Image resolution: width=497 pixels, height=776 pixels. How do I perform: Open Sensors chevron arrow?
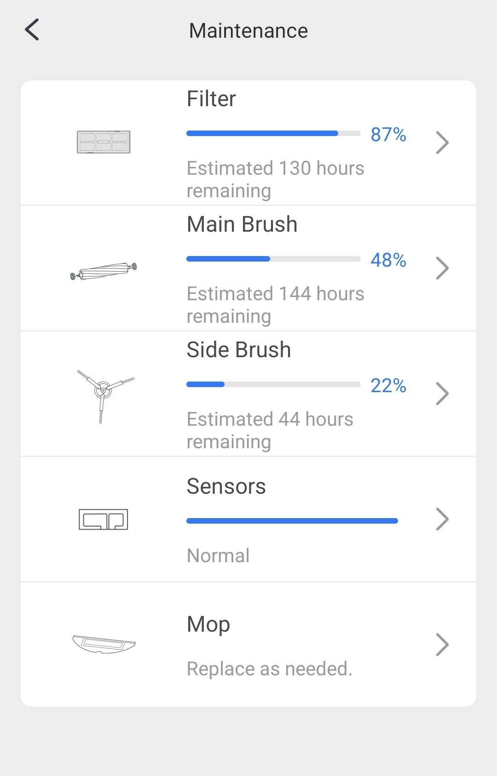point(442,519)
